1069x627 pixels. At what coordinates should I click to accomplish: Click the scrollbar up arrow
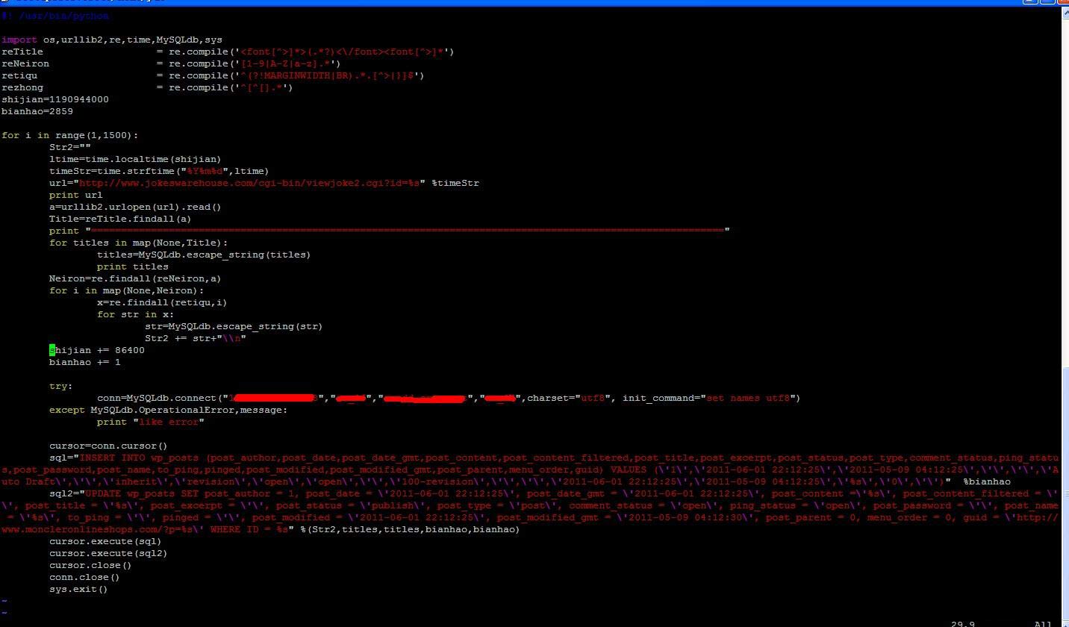pyautogui.click(x=1065, y=12)
